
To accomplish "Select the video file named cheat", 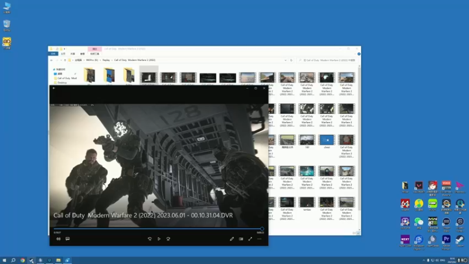I will [327, 141].
